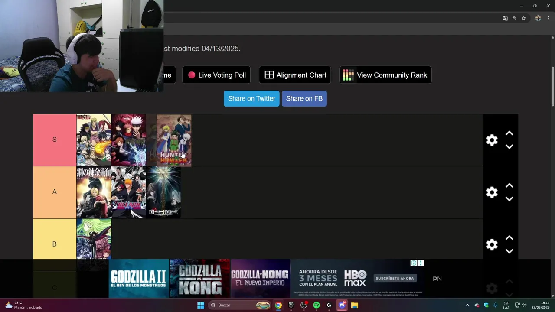The width and height of the screenshot is (555, 312).
Task: Select the Death Note poster in A tier
Action: click(163, 192)
